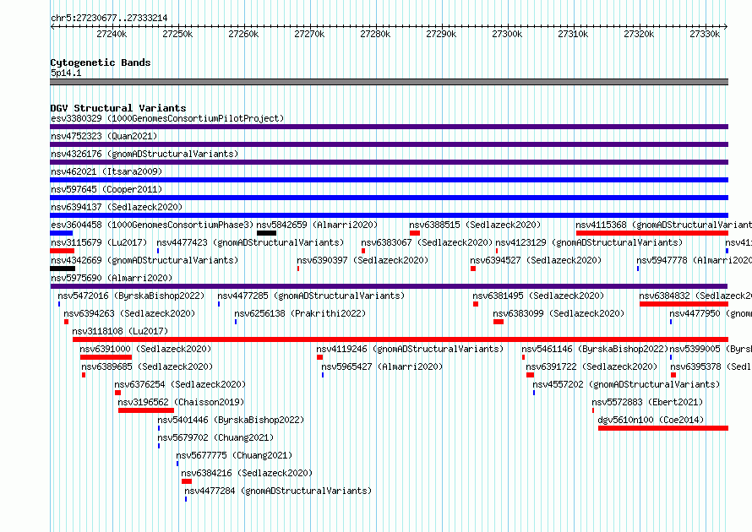Select the nsv4752323 (Quan2021) variant label
Image resolution: width=752 pixels, height=532 pixels.
click(x=104, y=136)
